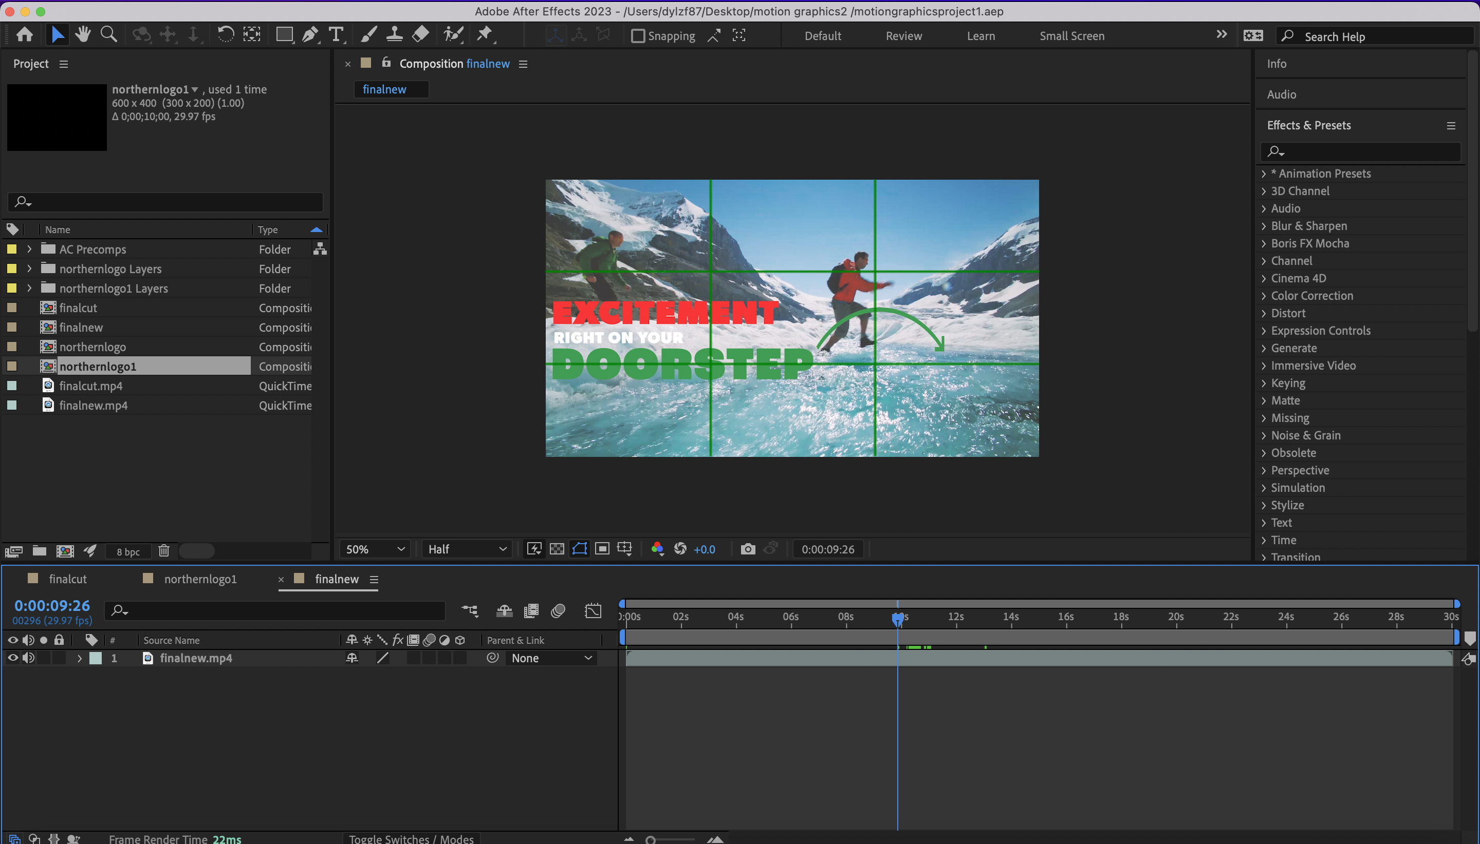1480x844 pixels.
Task: Click Toggle Switches / Modes button
Action: (411, 838)
